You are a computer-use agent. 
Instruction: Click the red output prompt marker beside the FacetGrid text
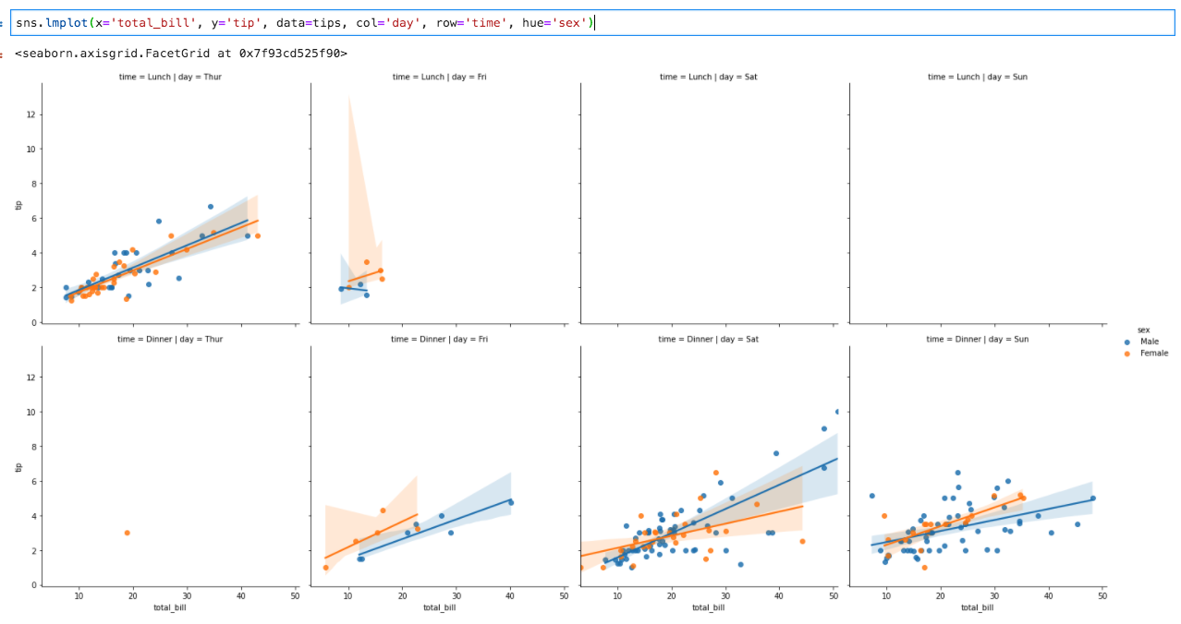(4, 55)
